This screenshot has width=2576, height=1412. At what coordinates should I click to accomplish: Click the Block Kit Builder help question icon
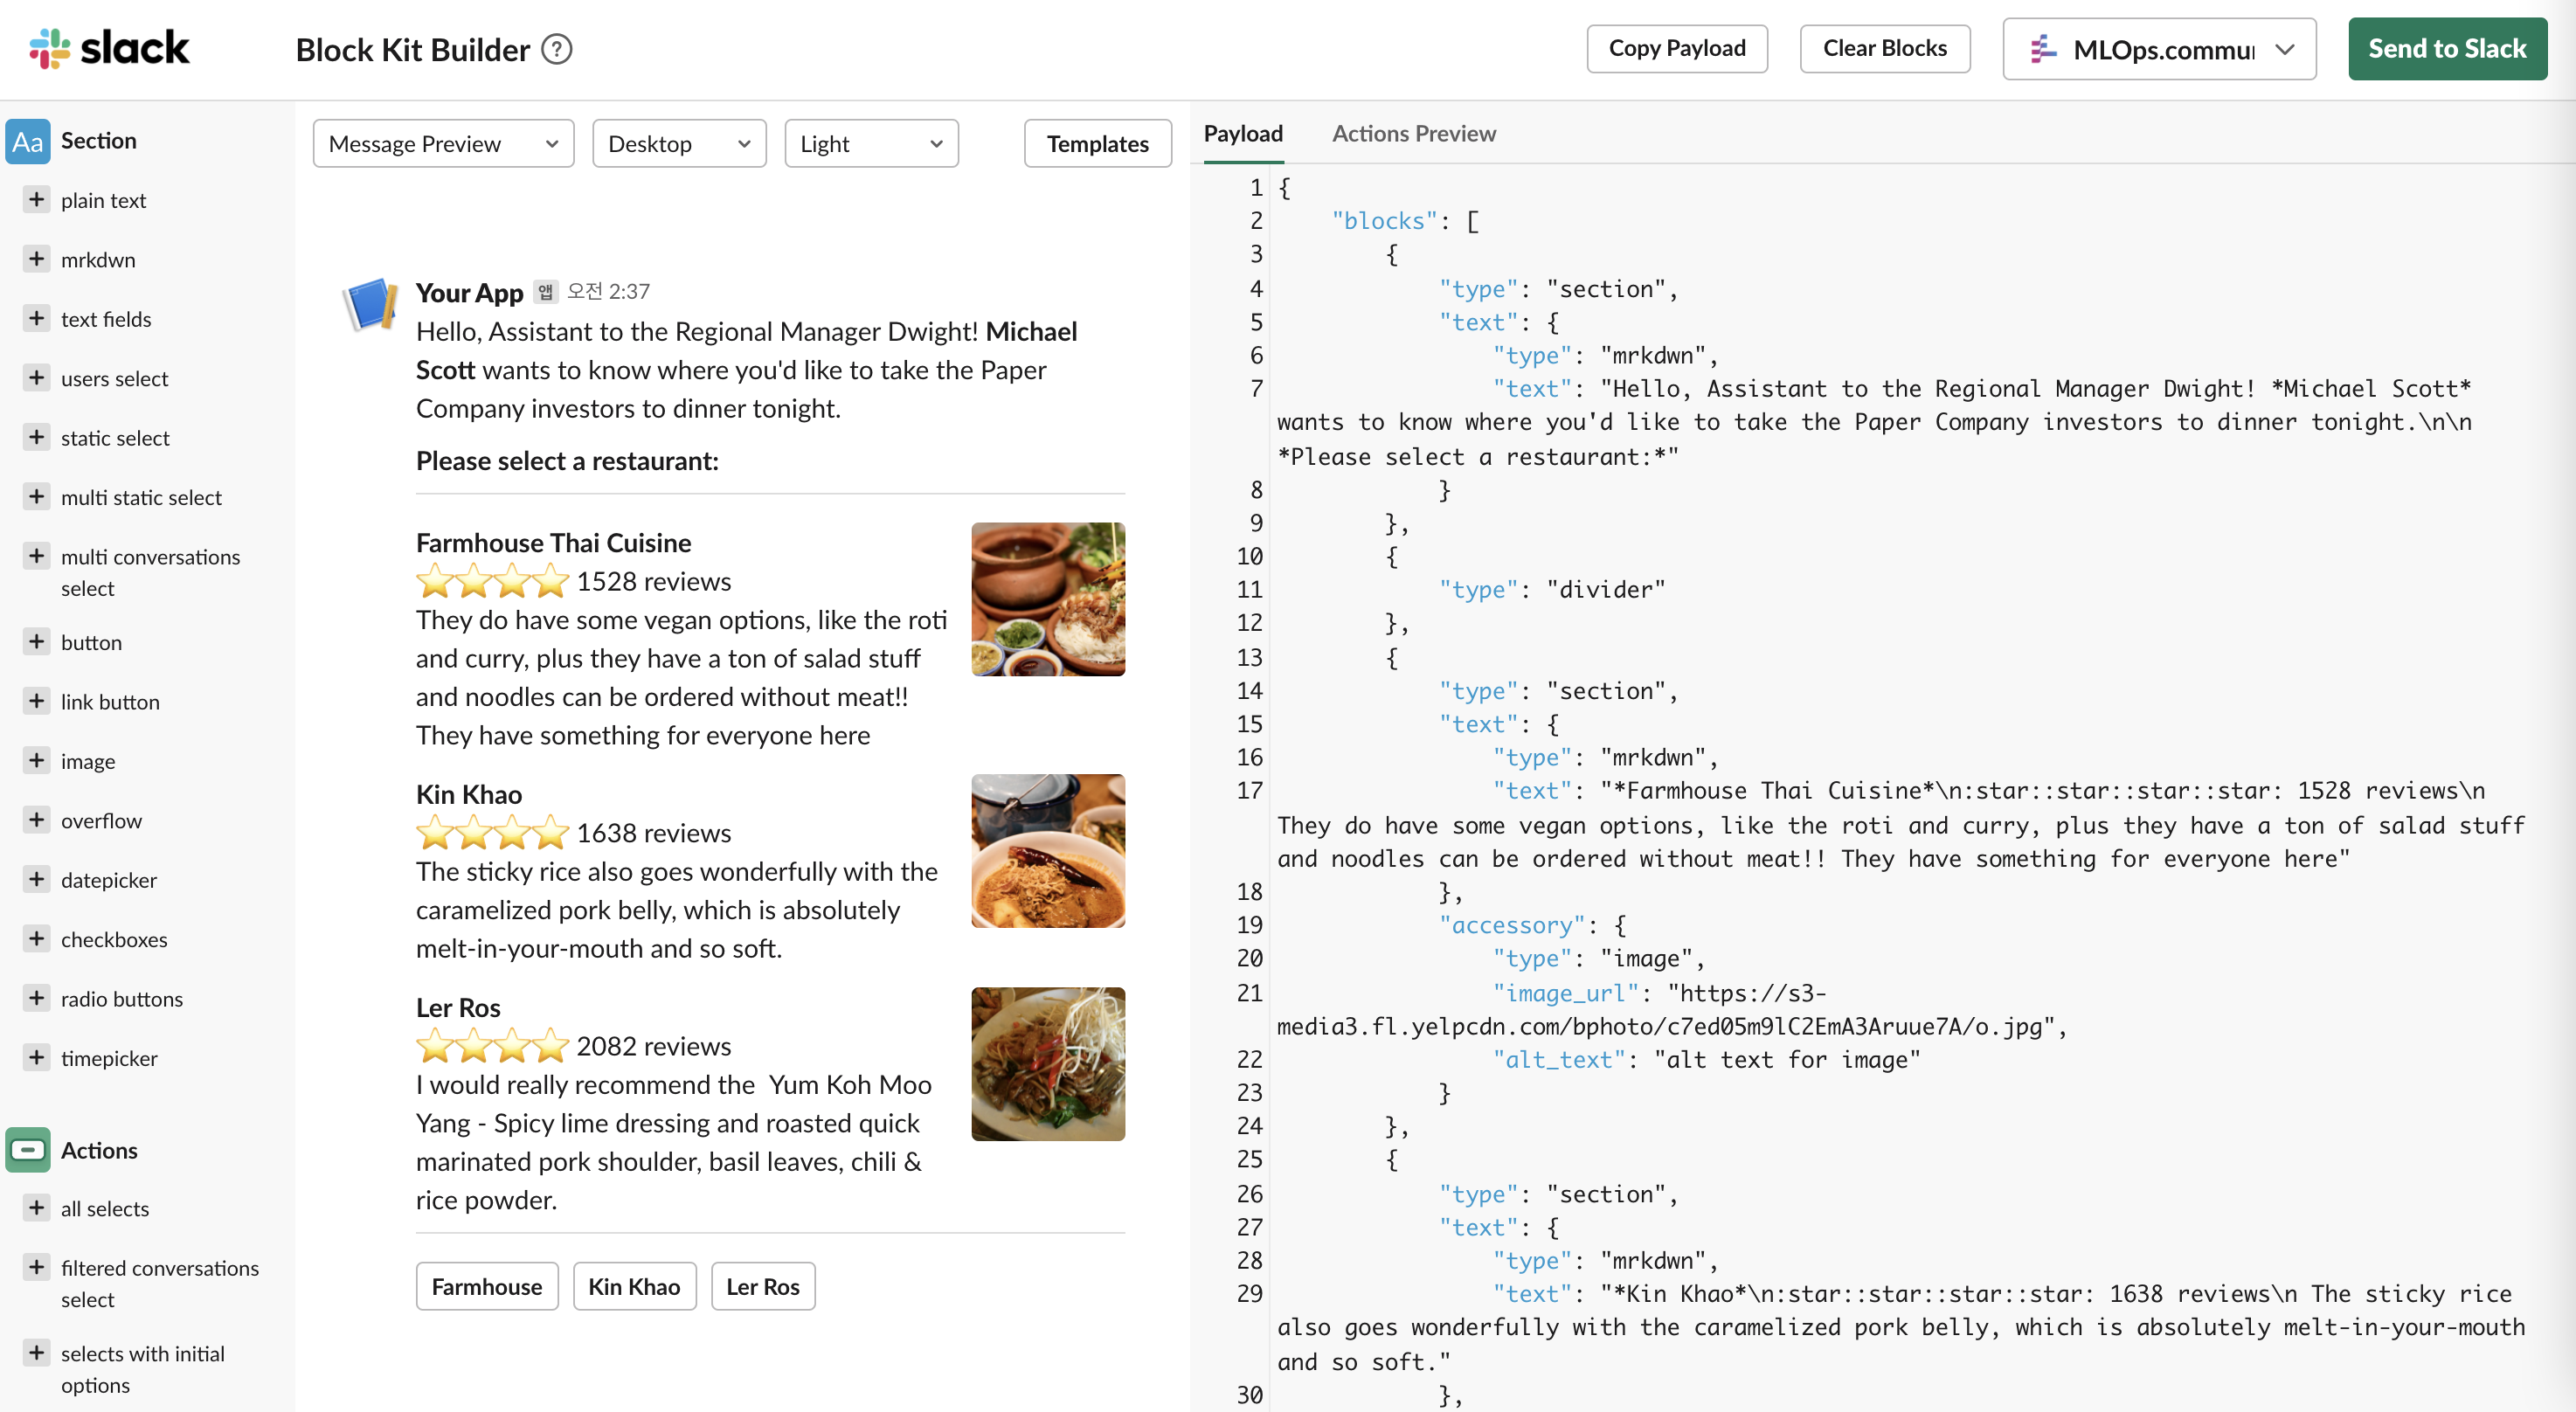click(x=557, y=49)
